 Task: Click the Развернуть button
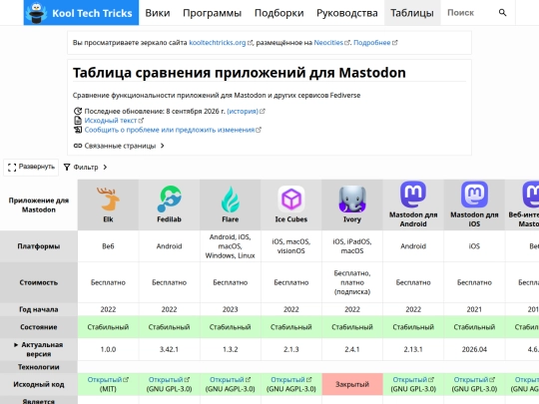(31, 168)
